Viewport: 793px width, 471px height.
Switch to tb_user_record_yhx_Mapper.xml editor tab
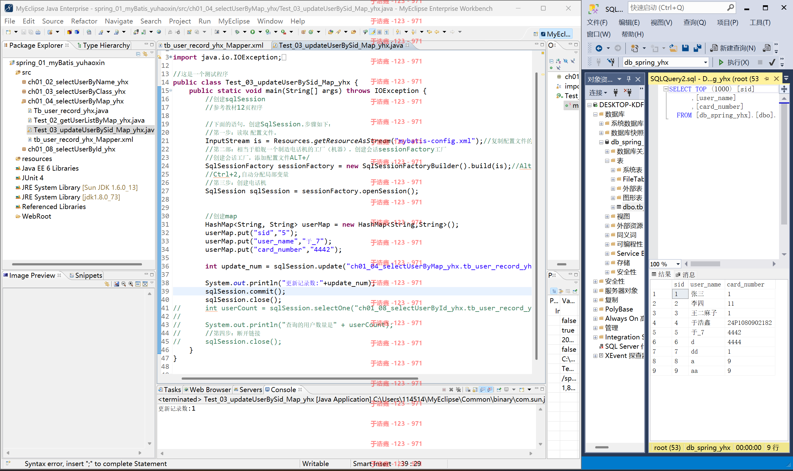coord(213,46)
